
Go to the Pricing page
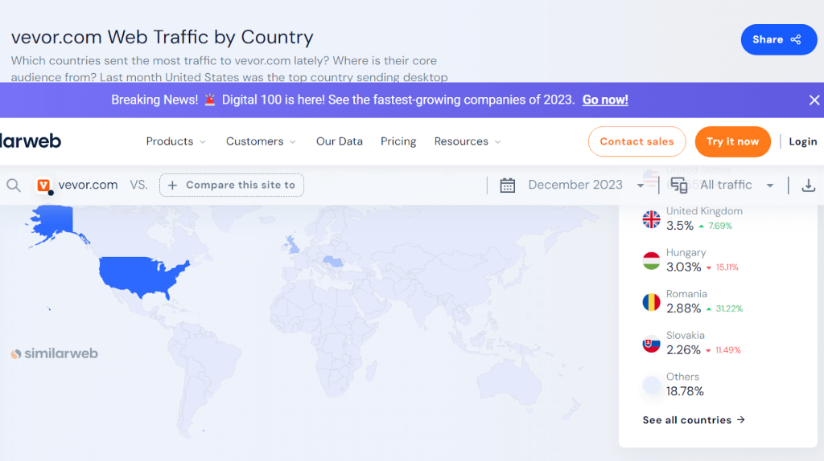(x=398, y=141)
